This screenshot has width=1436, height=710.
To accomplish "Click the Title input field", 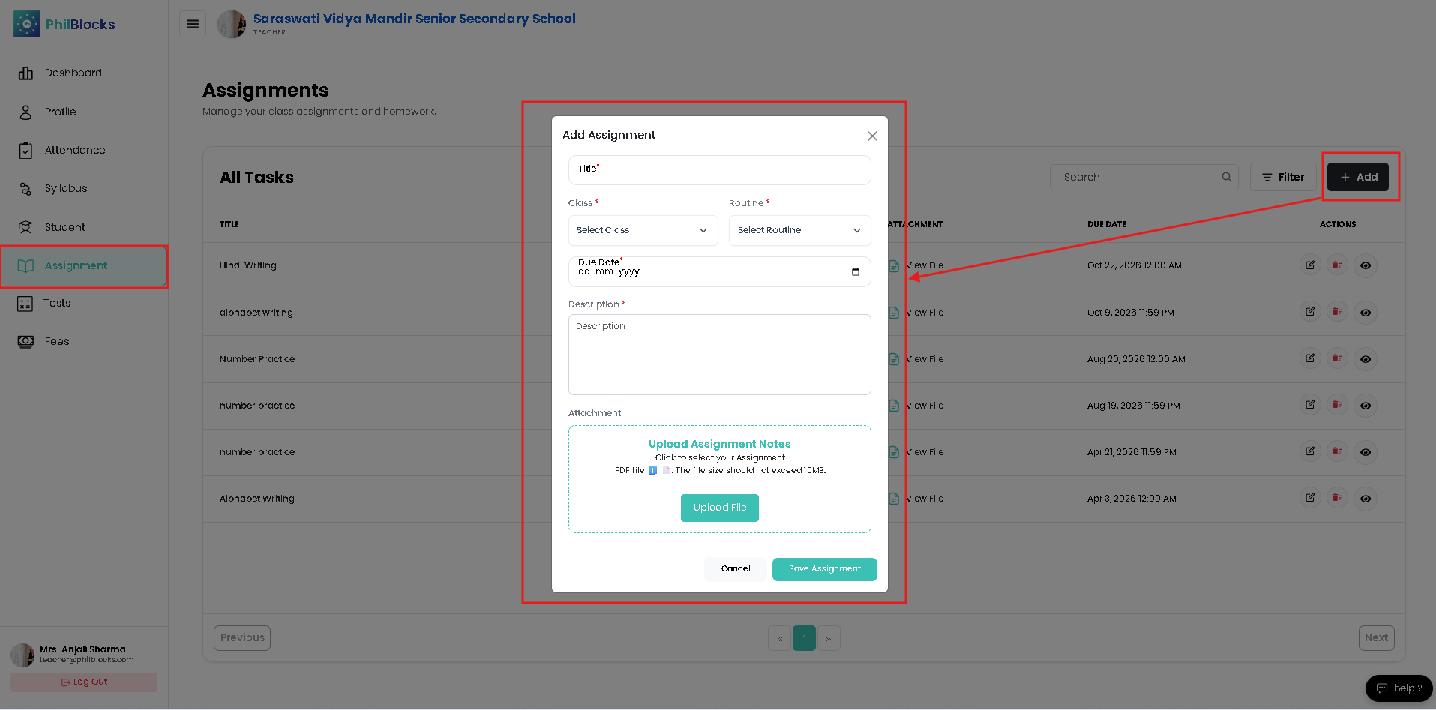I will pyautogui.click(x=720, y=170).
